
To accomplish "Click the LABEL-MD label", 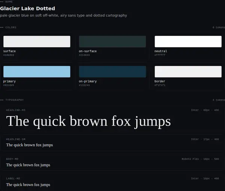I will coord(13,179).
